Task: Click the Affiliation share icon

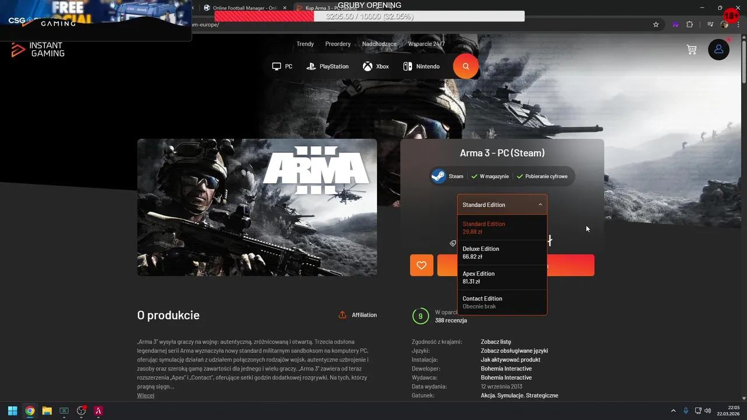Action: pyautogui.click(x=343, y=315)
